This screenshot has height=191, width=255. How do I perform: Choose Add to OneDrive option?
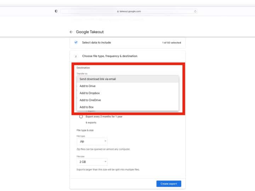point(127,100)
